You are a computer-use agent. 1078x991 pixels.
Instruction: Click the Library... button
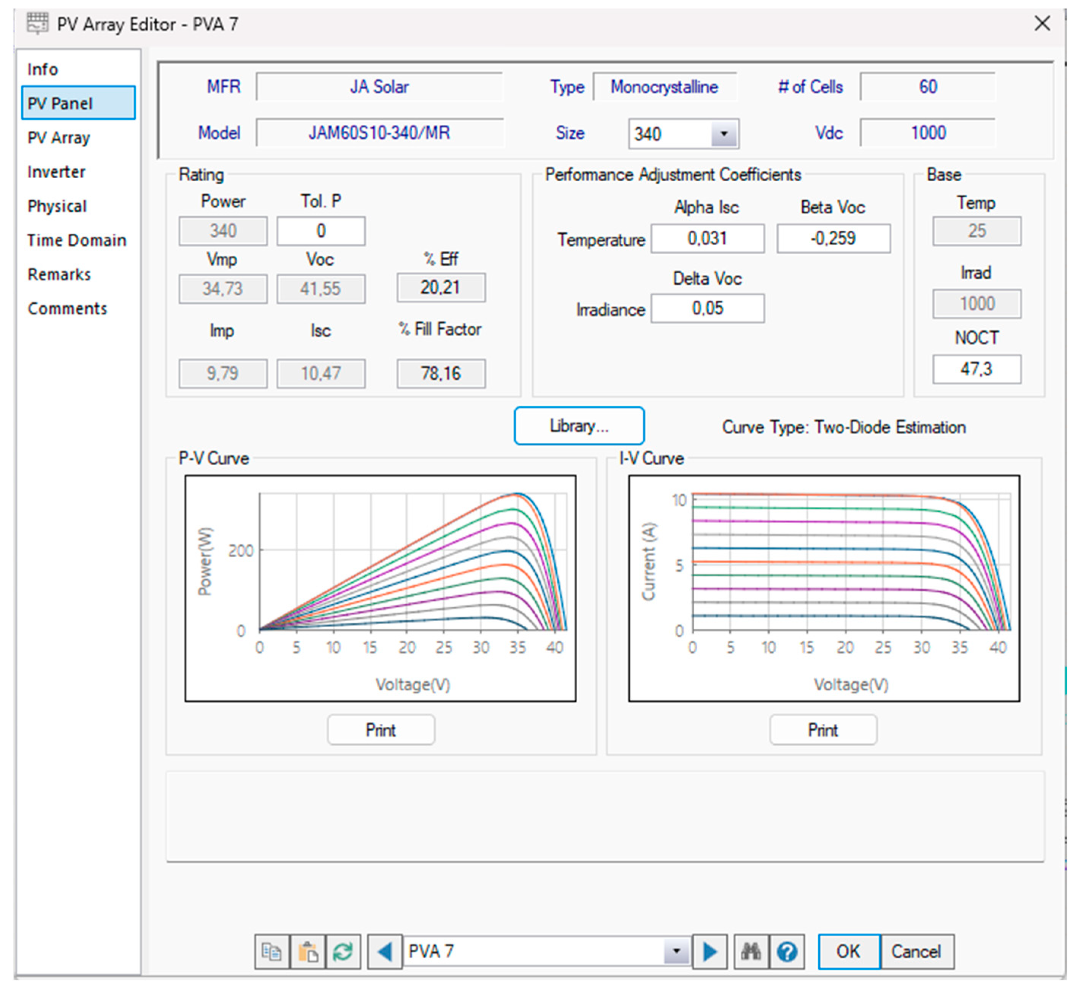[579, 426]
